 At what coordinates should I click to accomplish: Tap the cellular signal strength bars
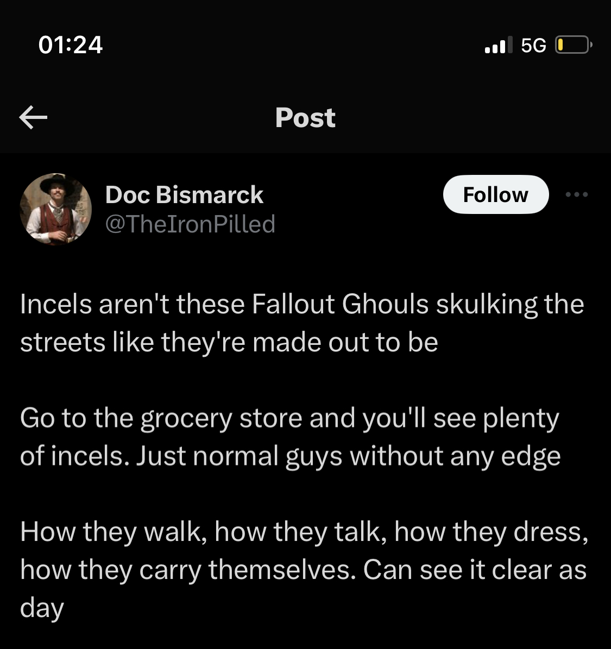pyautogui.click(x=499, y=45)
